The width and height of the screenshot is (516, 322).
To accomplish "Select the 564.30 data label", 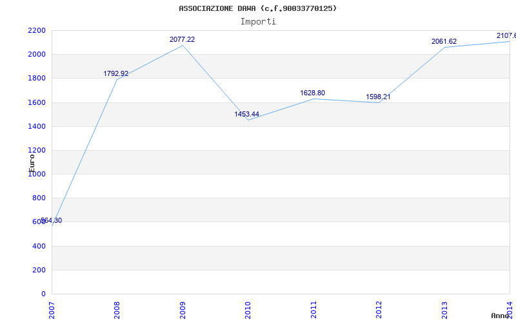I will pyautogui.click(x=52, y=220).
